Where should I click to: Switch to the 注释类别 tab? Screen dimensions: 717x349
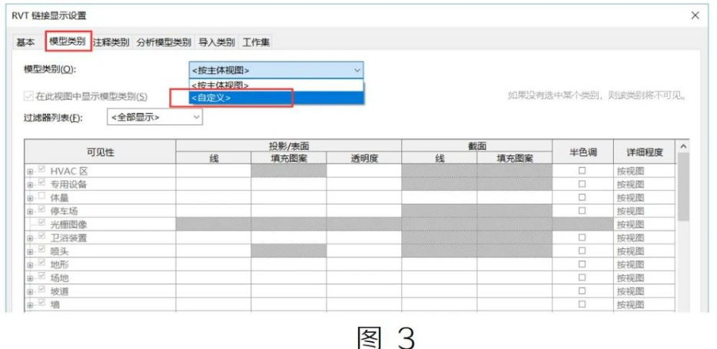pyautogui.click(x=111, y=42)
